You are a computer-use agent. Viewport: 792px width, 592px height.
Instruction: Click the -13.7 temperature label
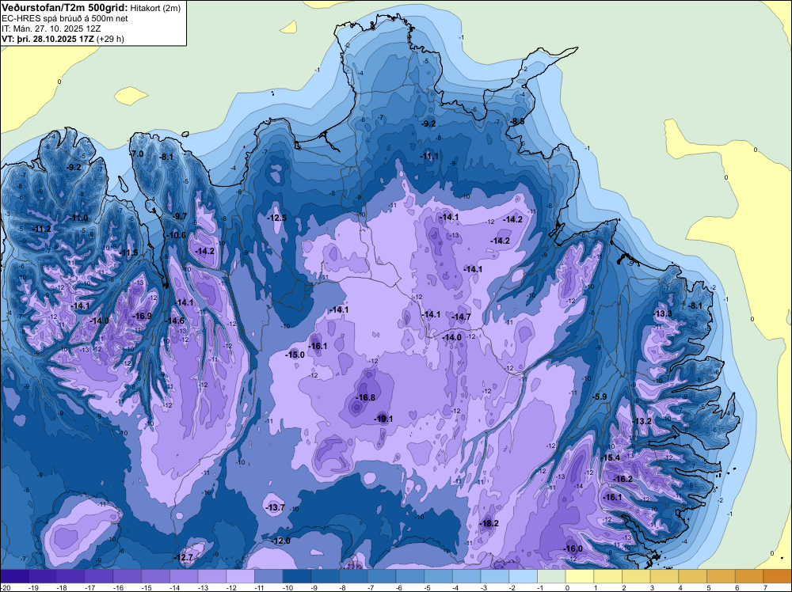click(275, 507)
